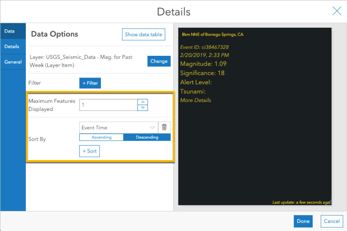Click the Maximum Features Displayed input field
This screenshot has width=347, height=231.
(x=108, y=105)
